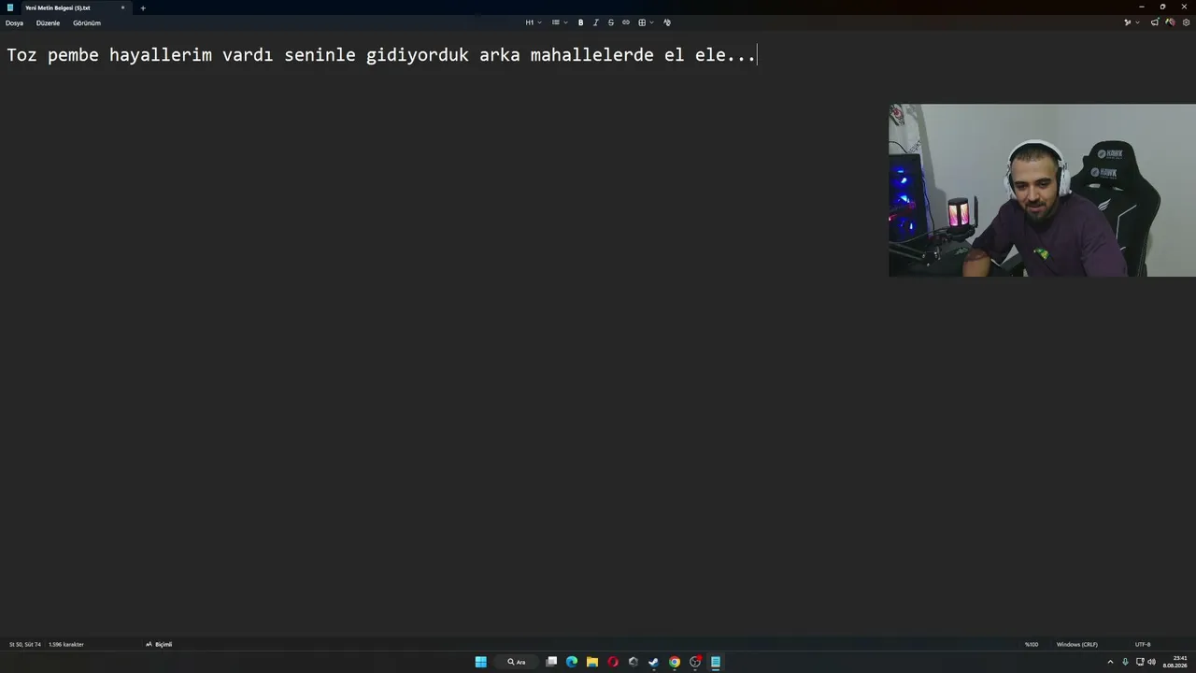Open the insert table dropdown
Viewport: 1196px width, 673px height.
click(x=645, y=22)
